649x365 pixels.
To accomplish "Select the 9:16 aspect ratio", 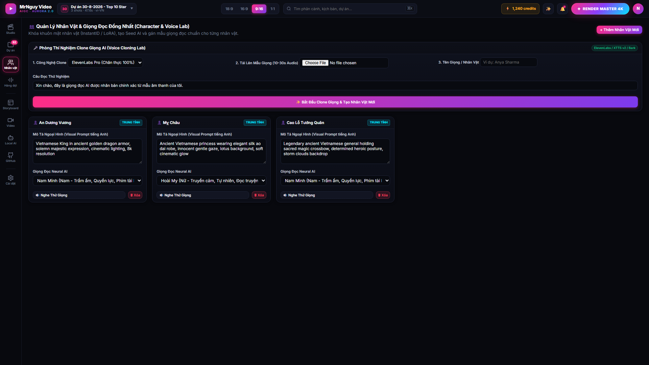I will click(259, 9).
